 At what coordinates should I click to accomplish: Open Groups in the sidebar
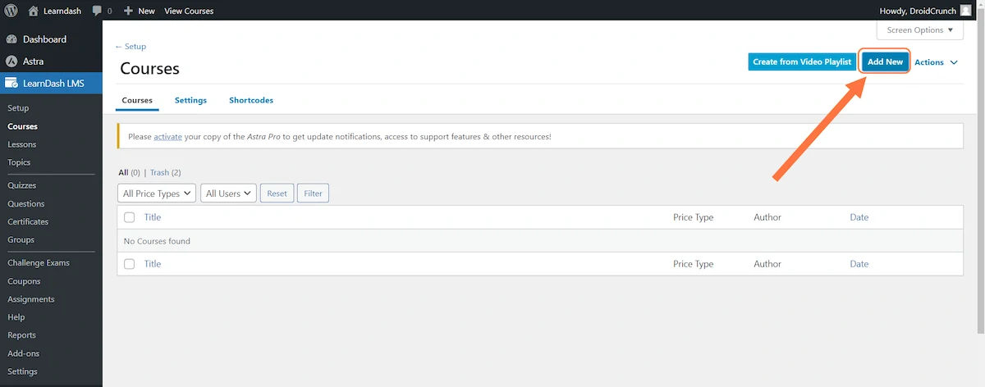tap(21, 239)
